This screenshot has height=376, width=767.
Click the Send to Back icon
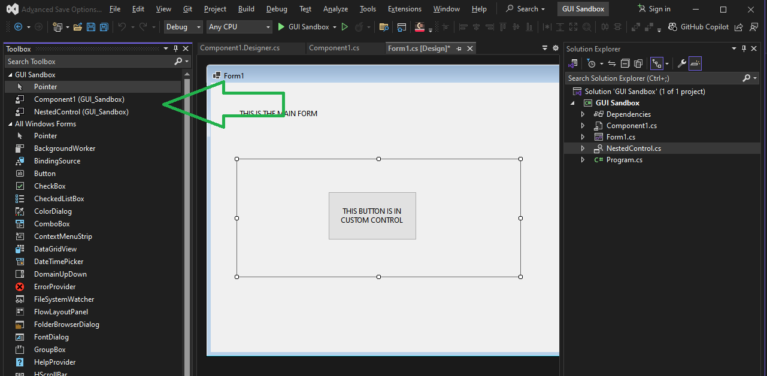(x=649, y=27)
